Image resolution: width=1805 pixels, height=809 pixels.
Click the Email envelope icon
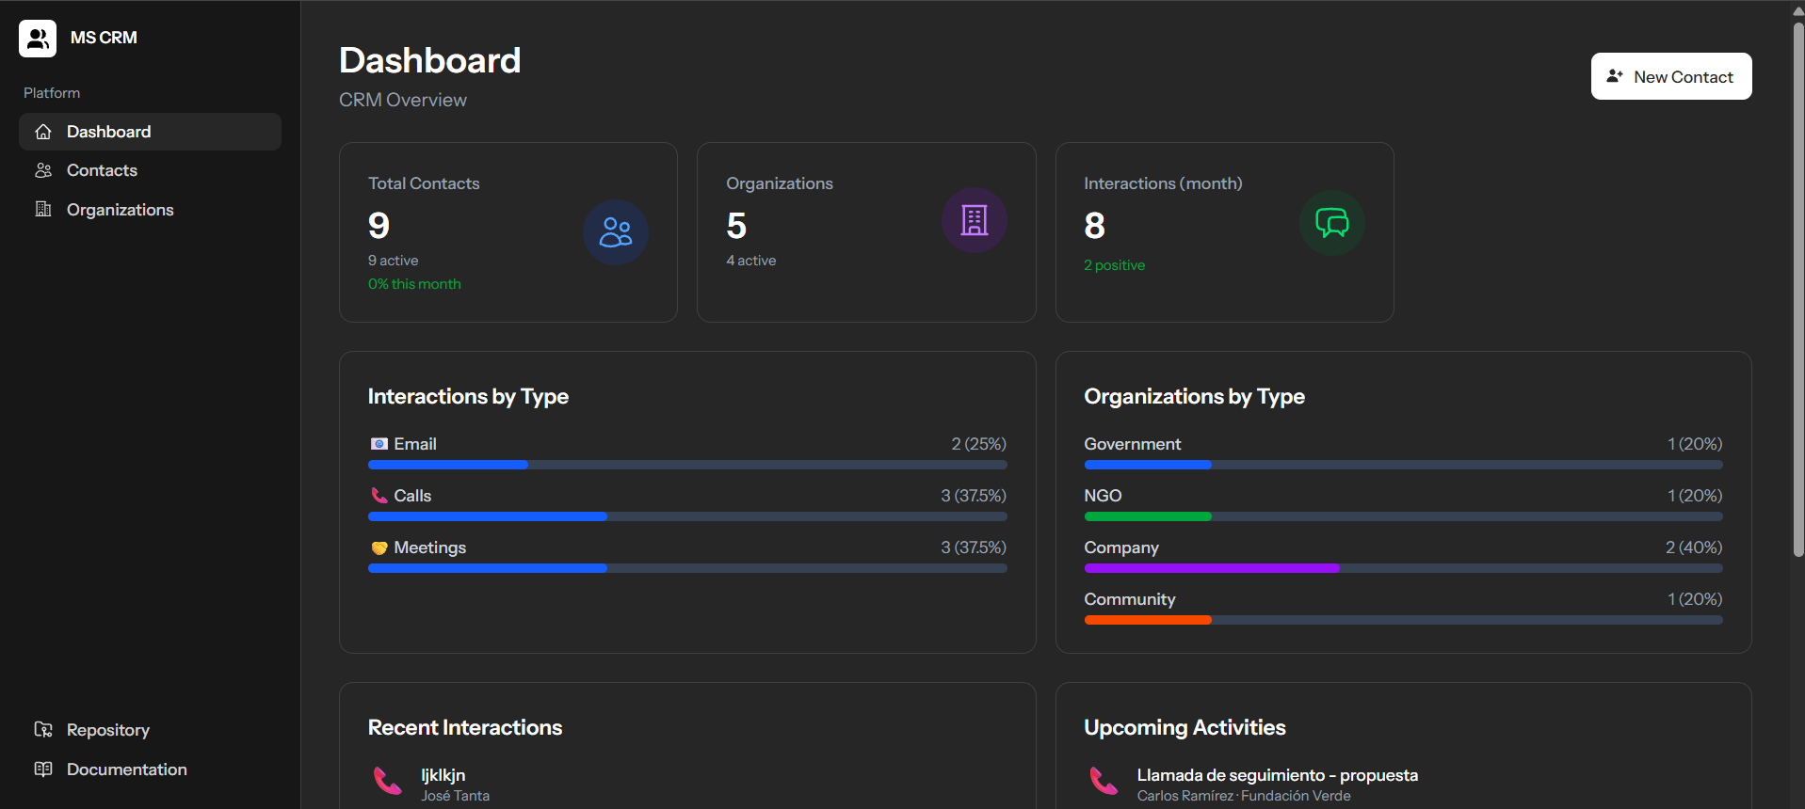click(379, 444)
